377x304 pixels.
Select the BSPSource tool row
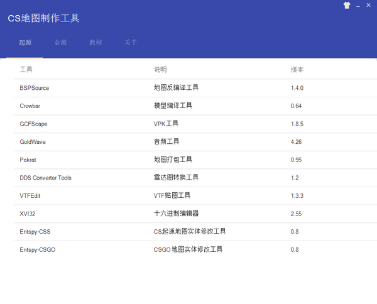[195, 88]
